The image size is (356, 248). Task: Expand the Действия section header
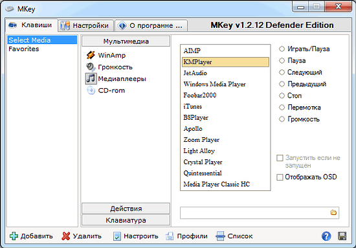pyautogui.click(x=126, y=209)
